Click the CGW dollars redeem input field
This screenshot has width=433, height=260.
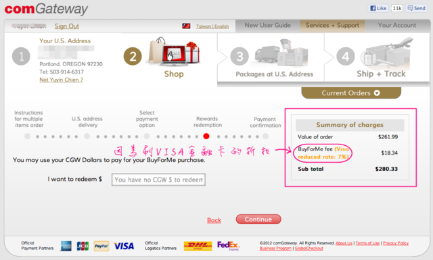[158, 180]
